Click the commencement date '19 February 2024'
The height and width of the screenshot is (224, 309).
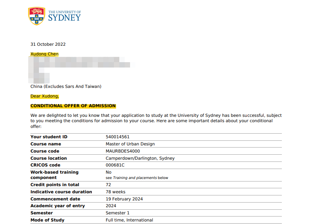pyautogui.click(x=125, y=199)
